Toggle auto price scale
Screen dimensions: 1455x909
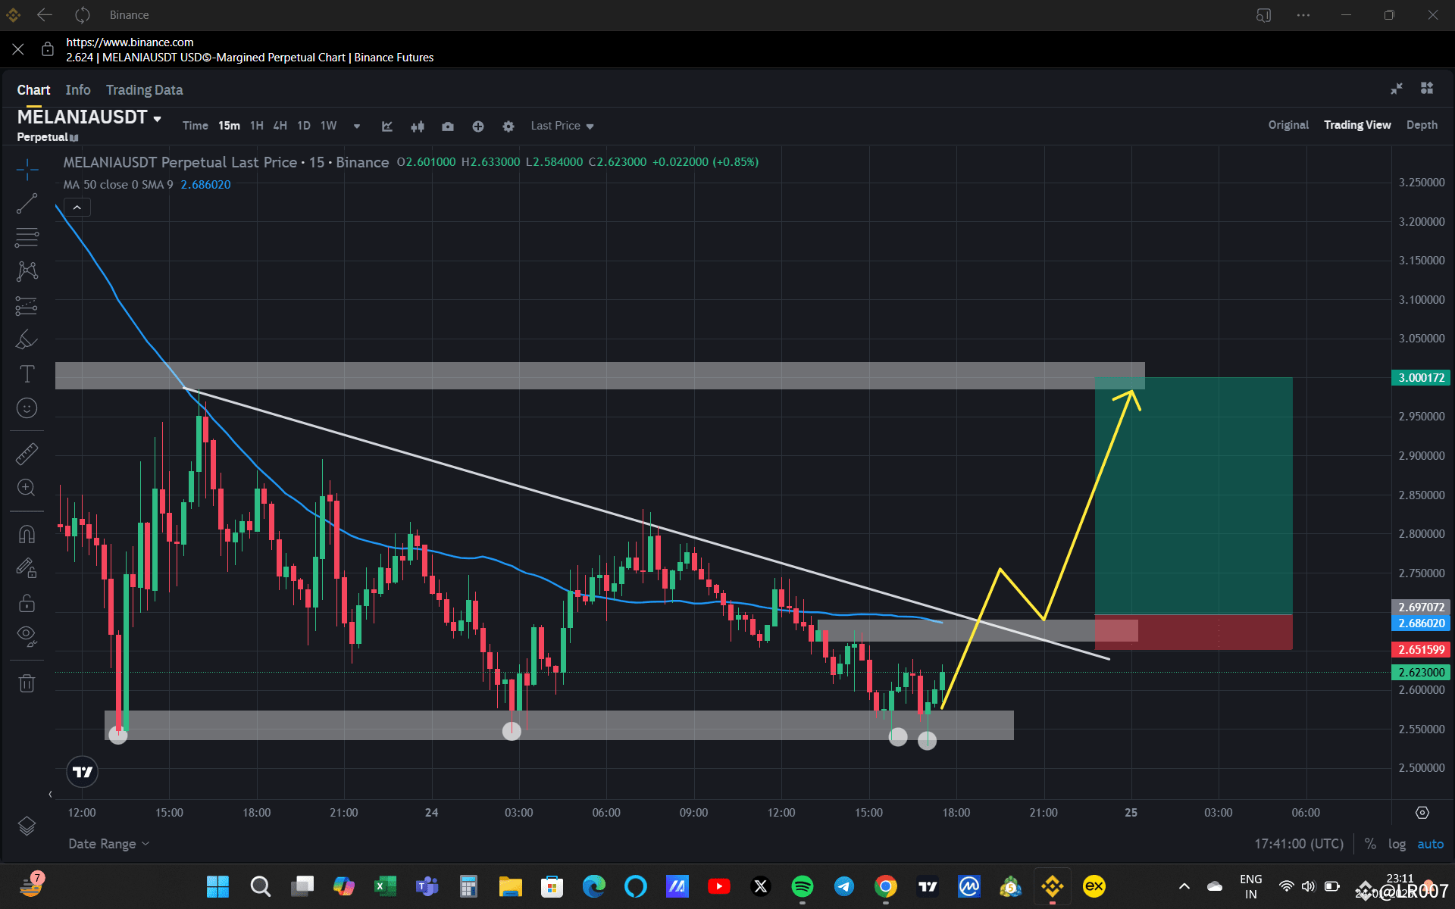pos(1431,844)
